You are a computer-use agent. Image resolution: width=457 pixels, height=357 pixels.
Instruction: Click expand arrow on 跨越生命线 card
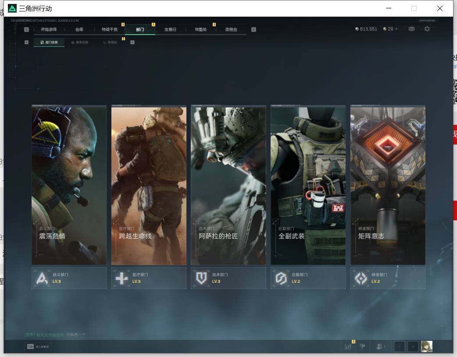pos(116,221)
